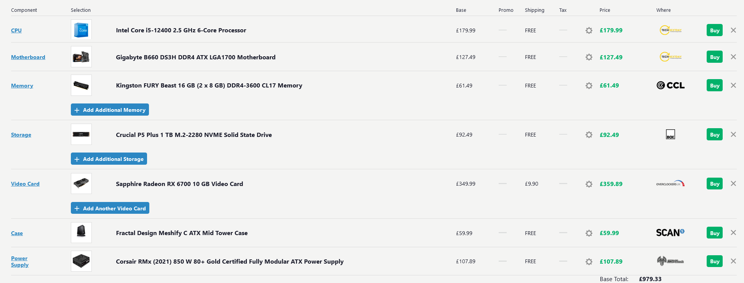Viewport: 744px width, 283px height.
Task: Buy the Intel Core i5-12400 processor
Action: click(x=715, y=30)
